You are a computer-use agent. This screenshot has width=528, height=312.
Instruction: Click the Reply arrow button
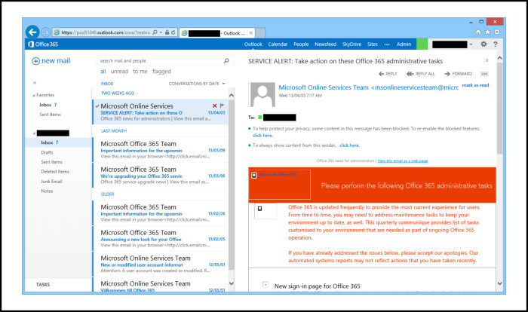(x=388, y=74)
